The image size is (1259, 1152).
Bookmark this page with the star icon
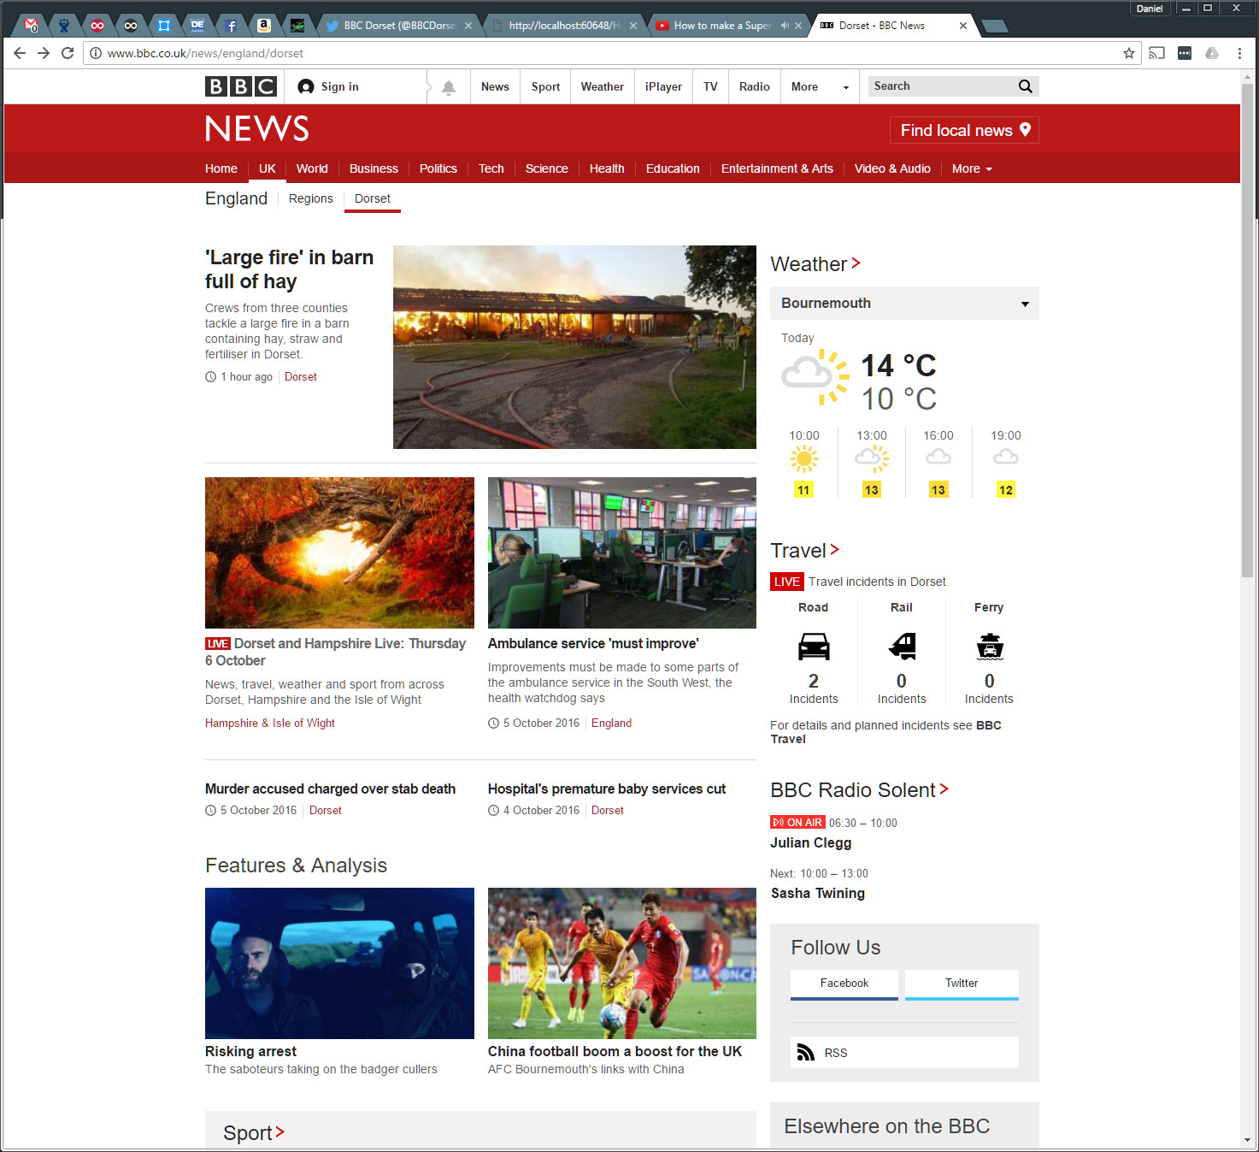[1129, 53]
